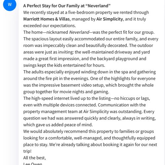This screenshot has width=165, height=165.
Task: Click 'property management team at Air Simplicity' line
Action: point(89,112)
